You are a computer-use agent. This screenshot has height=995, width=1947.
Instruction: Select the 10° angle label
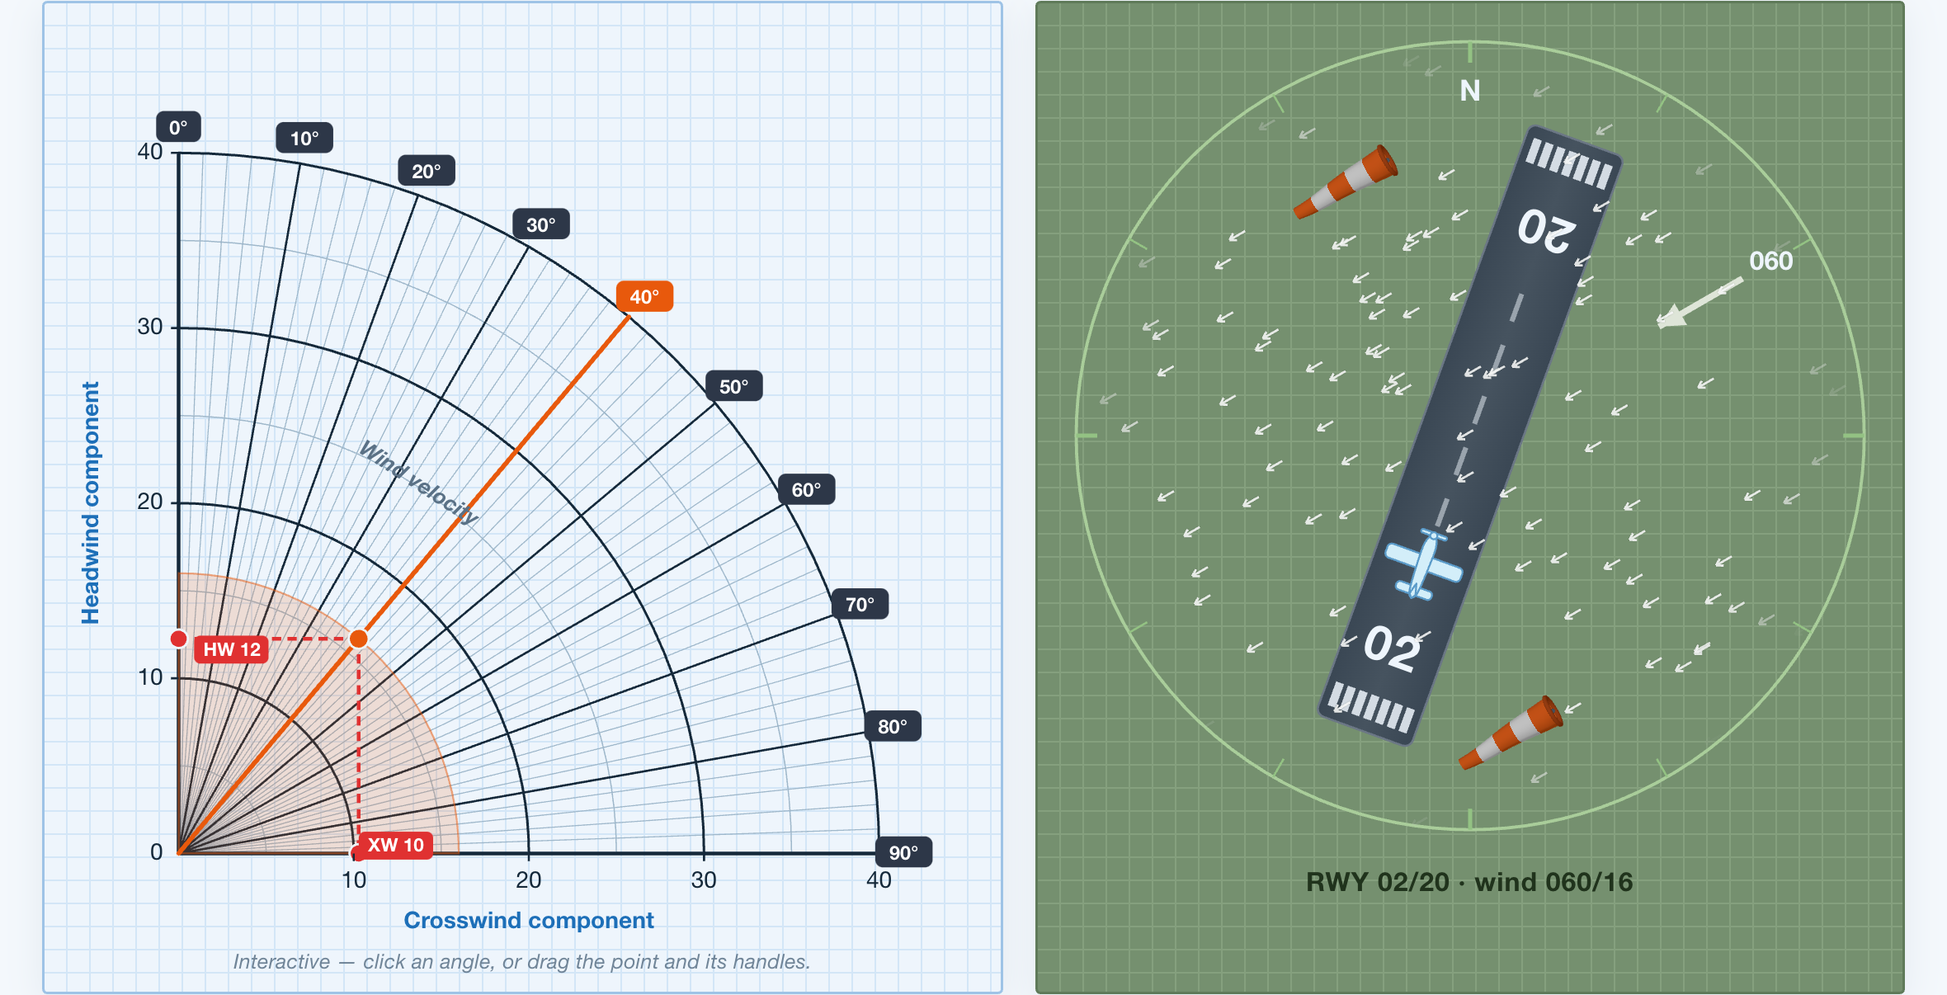point(304,138)
